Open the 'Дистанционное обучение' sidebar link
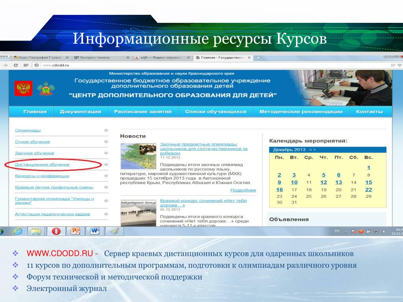The width and height of the screenshot is (403, 302). click(x=42, y=164)
